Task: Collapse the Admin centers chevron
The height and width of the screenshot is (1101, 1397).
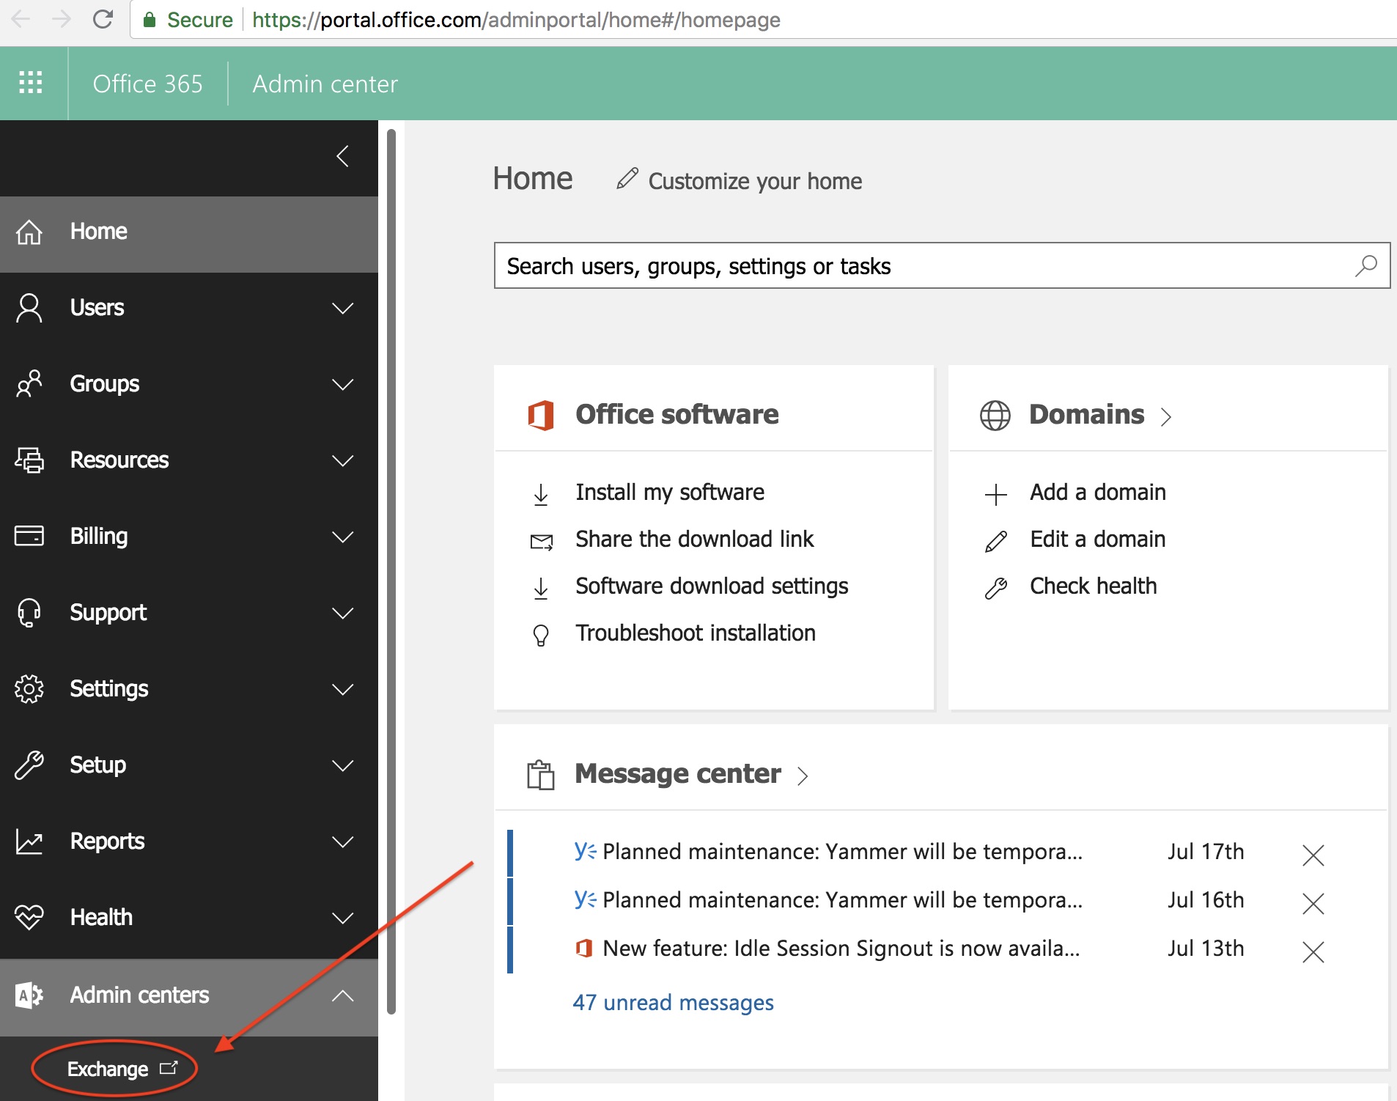Action: pos(342,995)
